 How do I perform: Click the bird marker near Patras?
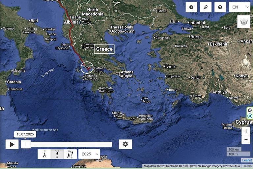[87, 67]
